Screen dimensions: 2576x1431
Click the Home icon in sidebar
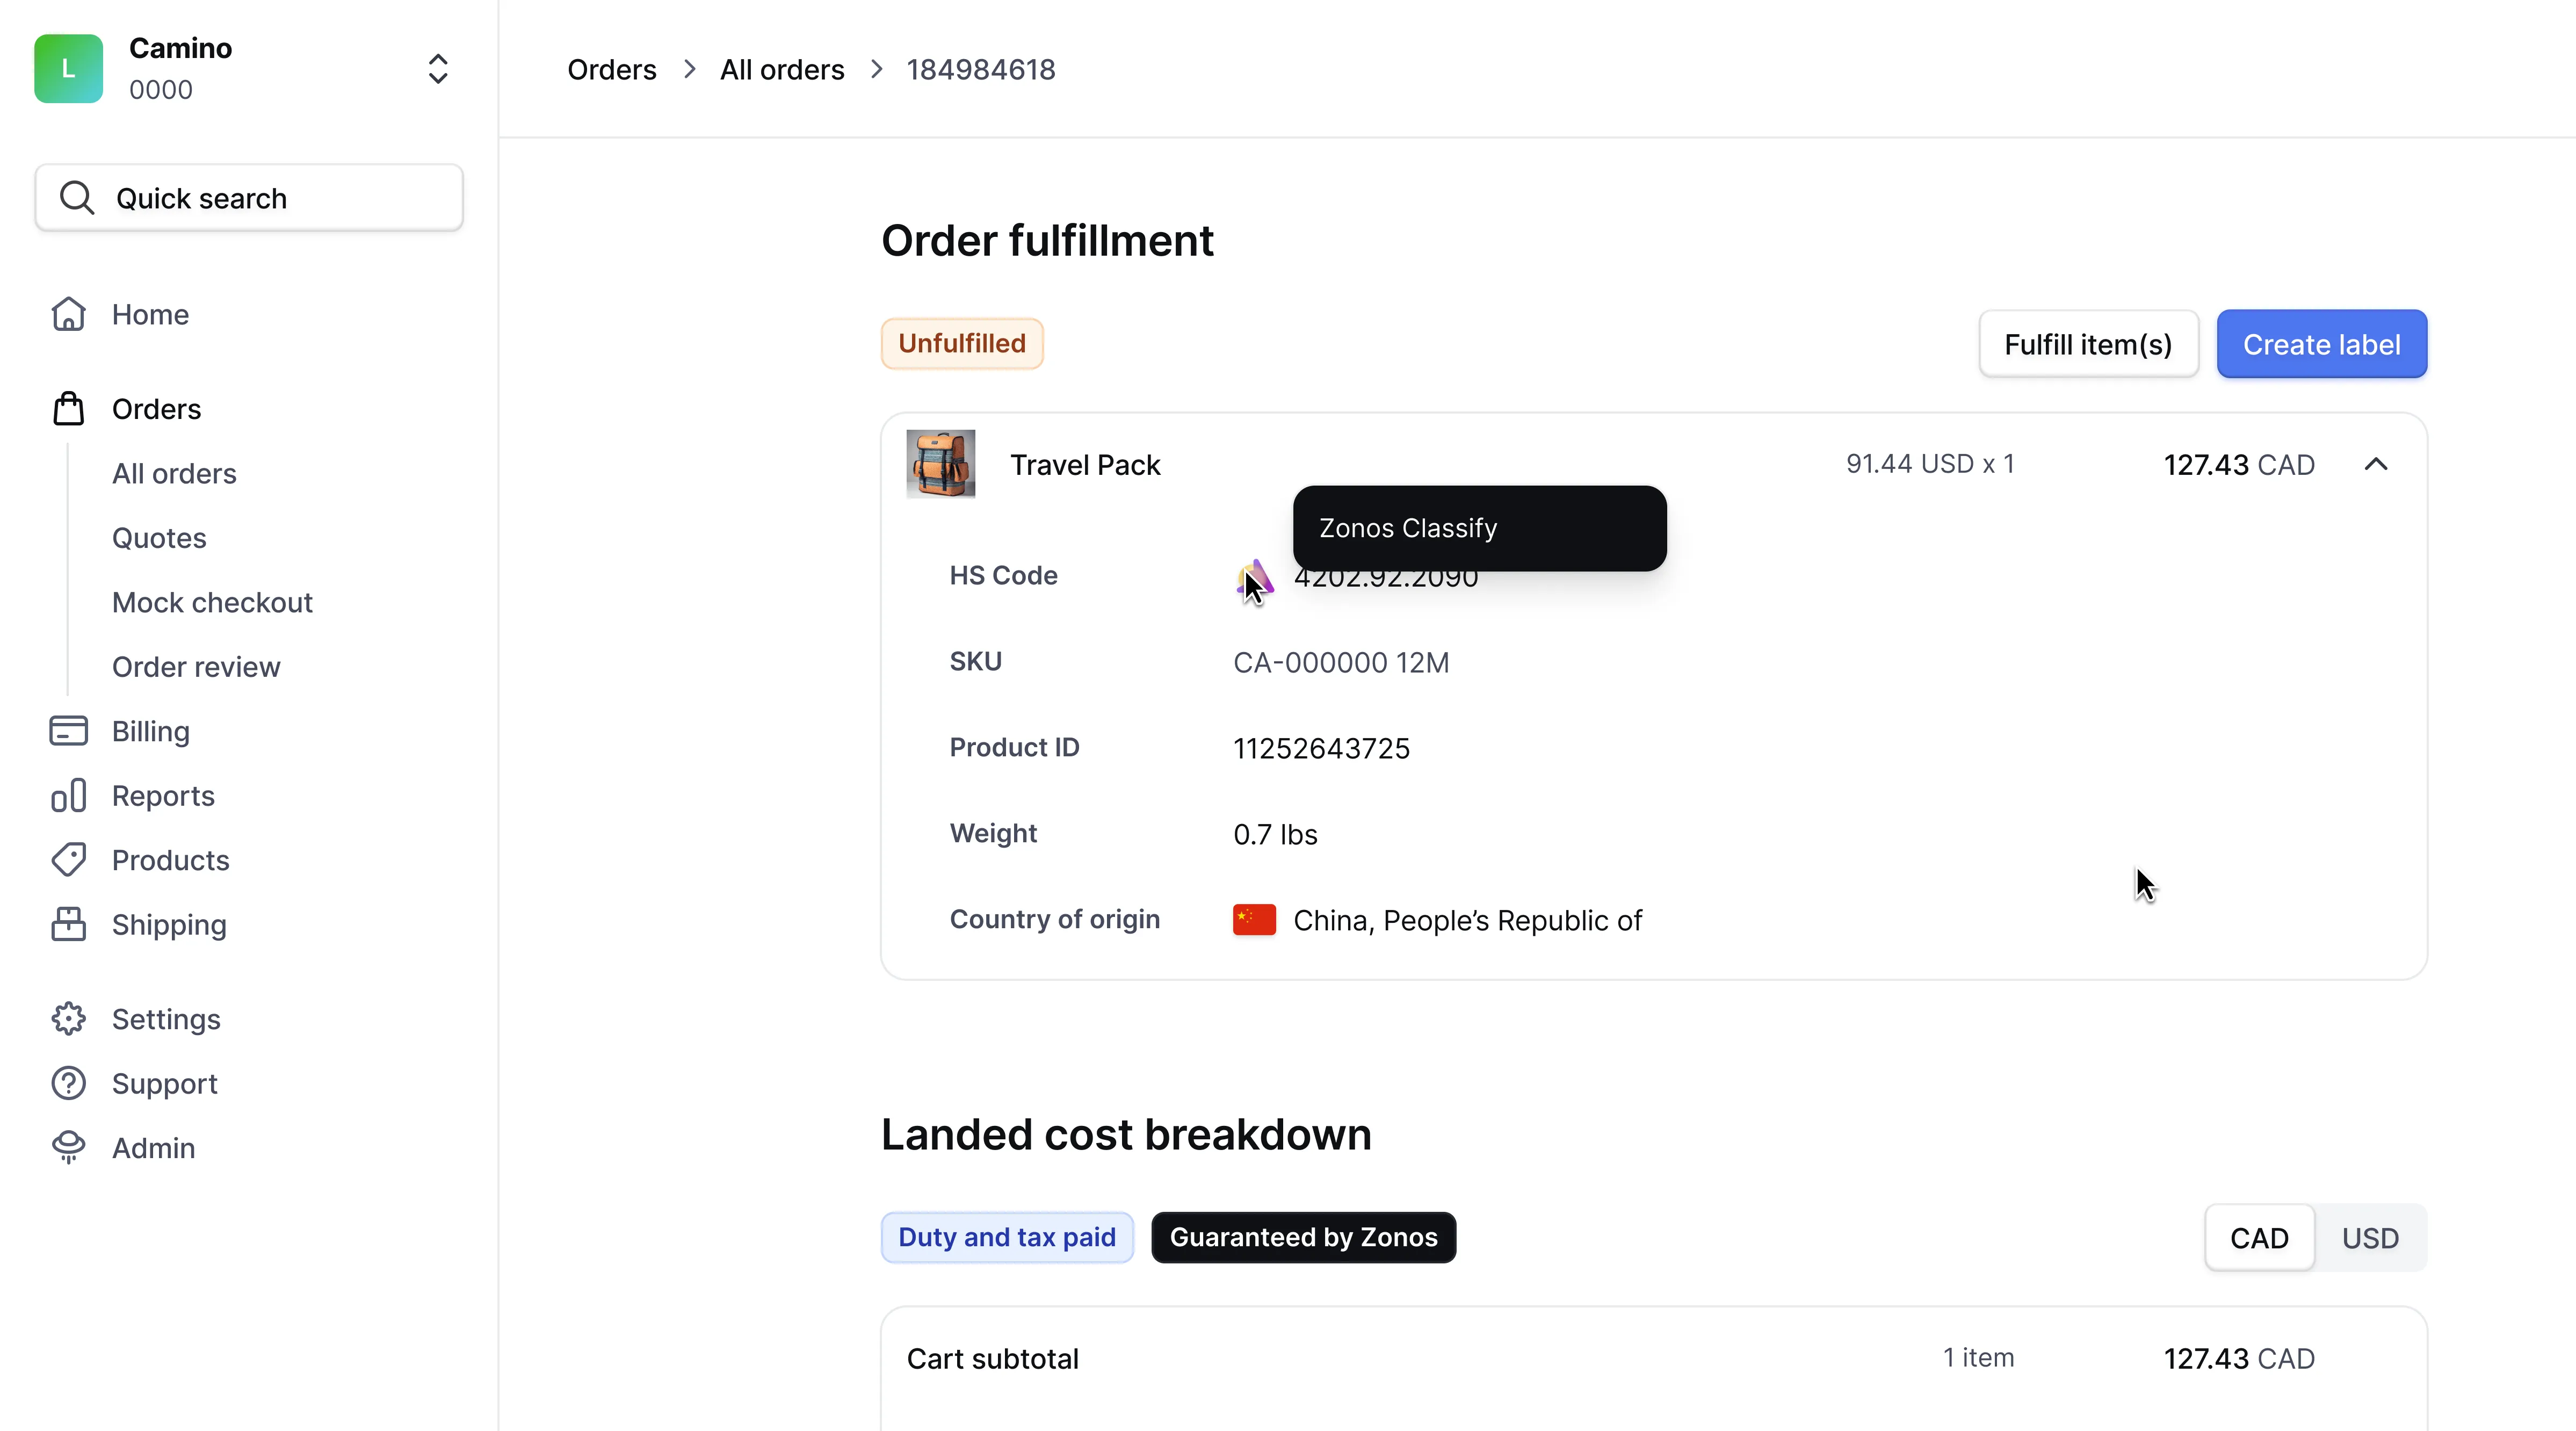point(68,314)
